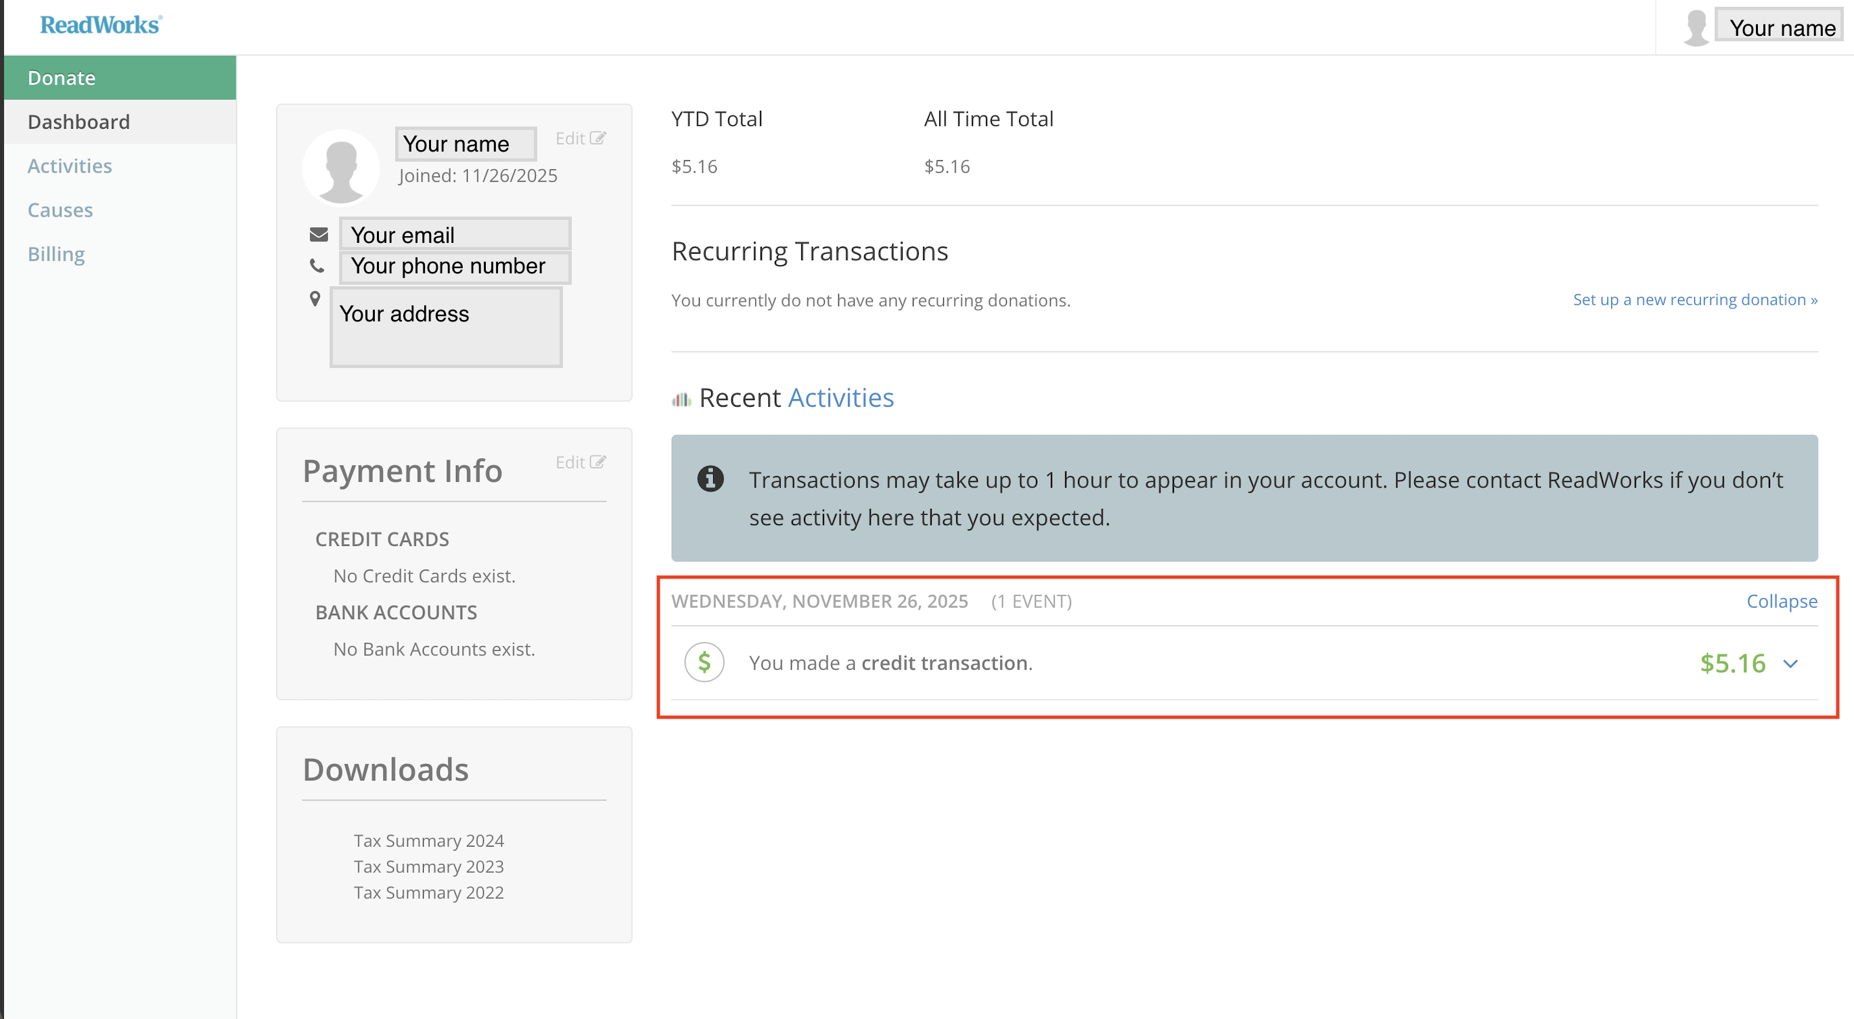Edit the profile details

579,138
